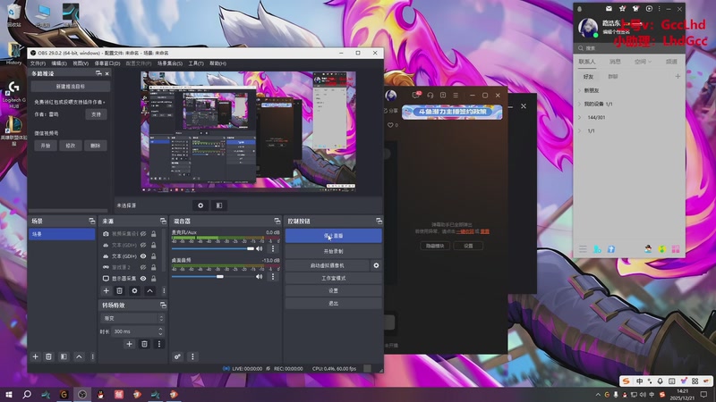
Task: Close the 多路推流 dock panel
Action: [107, 73]
